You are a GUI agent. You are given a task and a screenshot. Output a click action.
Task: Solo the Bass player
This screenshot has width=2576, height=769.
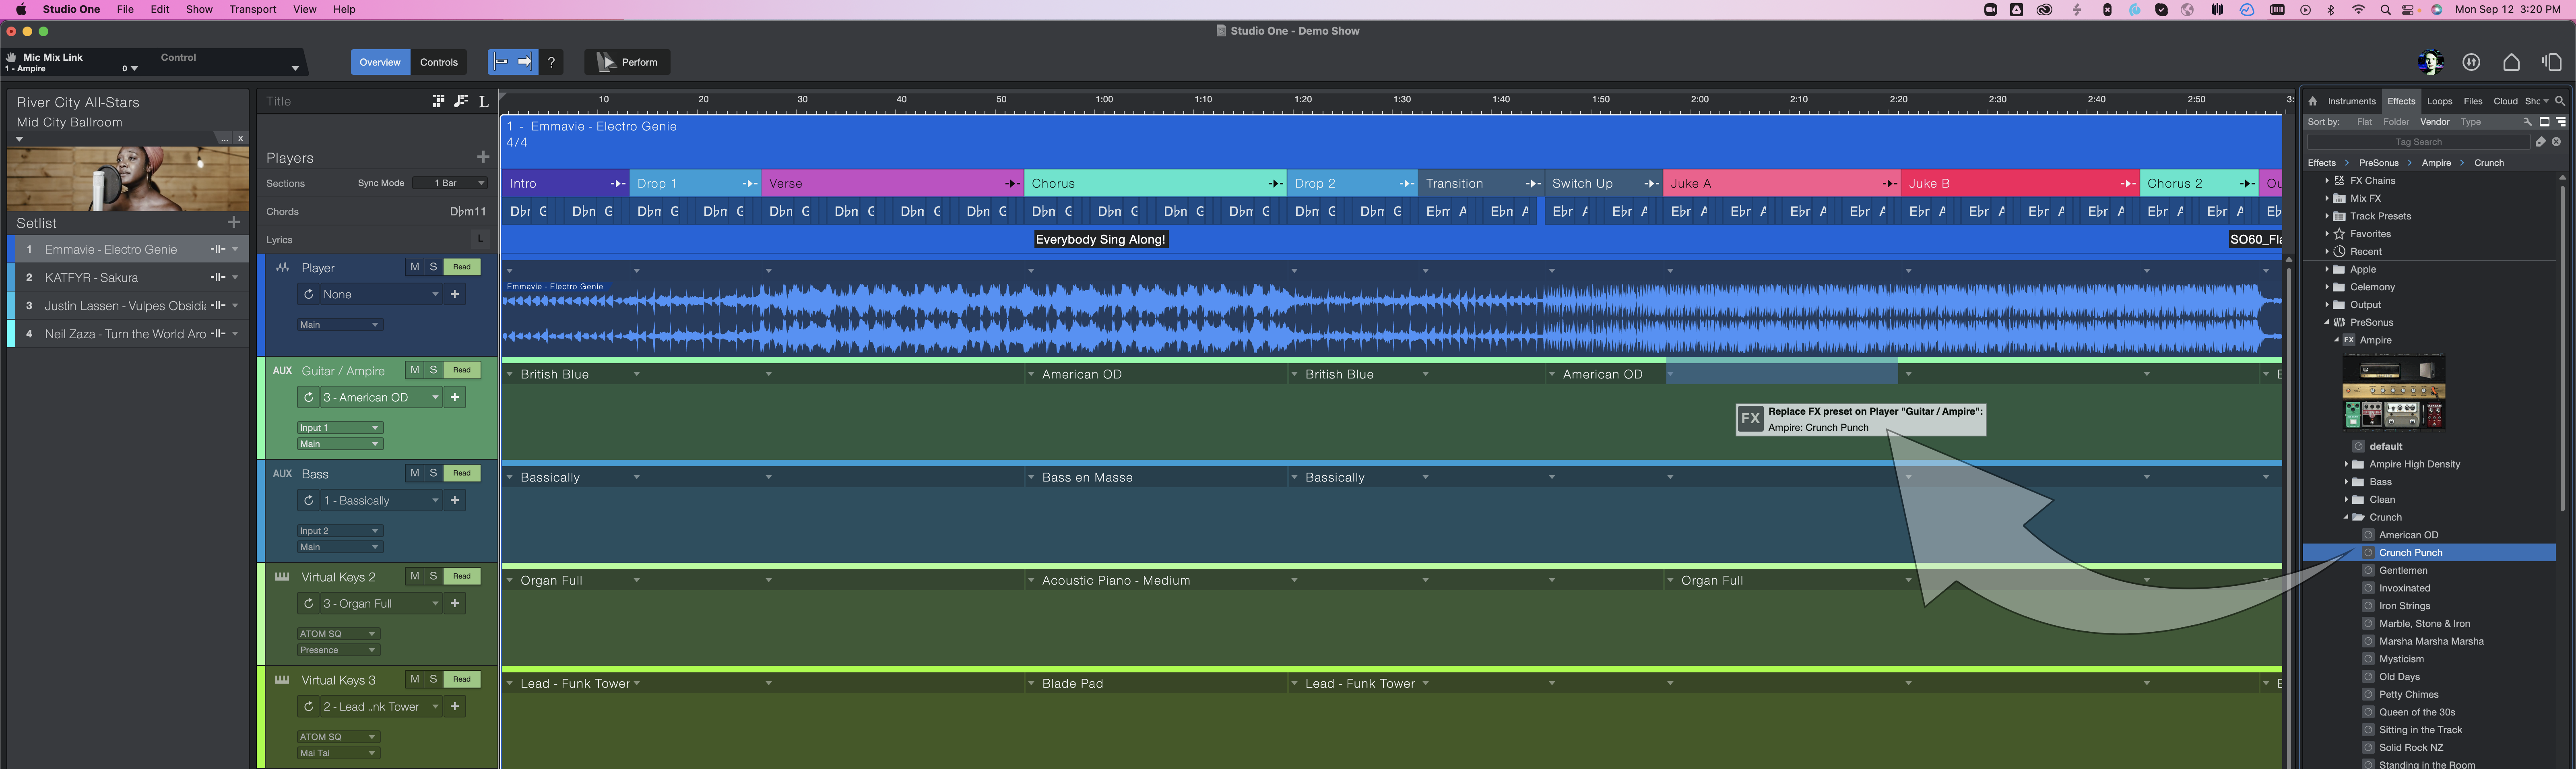433,473
